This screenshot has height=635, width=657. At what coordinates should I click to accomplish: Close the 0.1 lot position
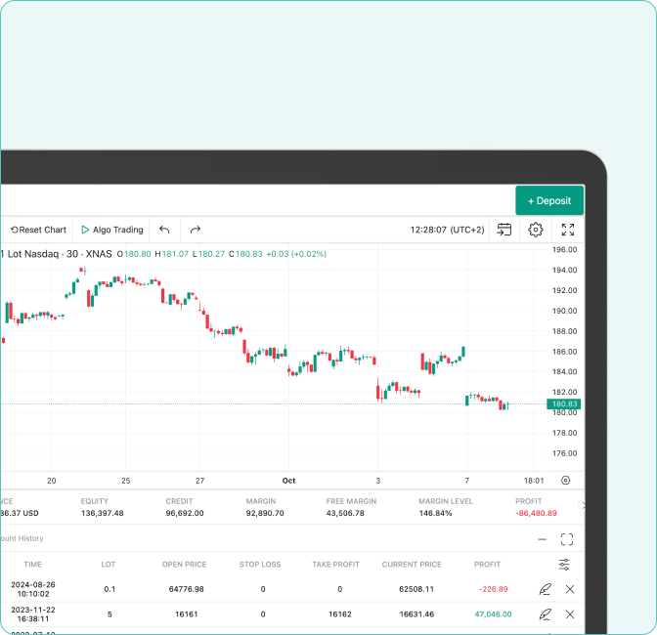coord(570,589)
